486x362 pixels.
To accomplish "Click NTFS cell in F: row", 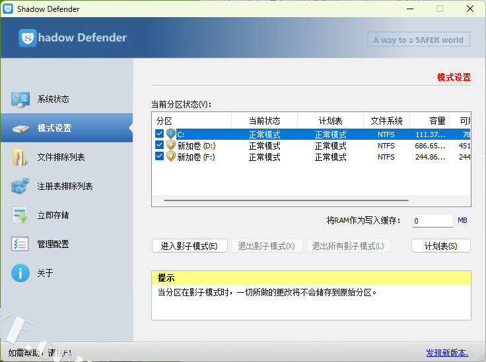I will (x=386, y=157).
